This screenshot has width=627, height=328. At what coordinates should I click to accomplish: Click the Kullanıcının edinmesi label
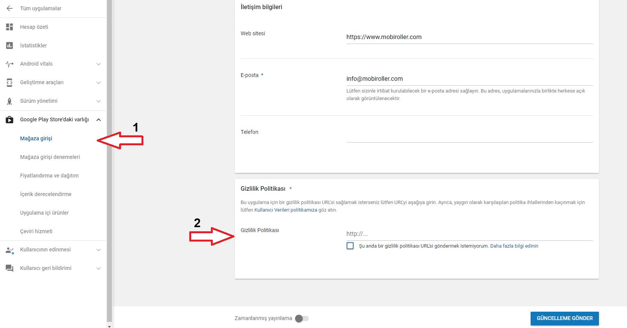(46, 250)
